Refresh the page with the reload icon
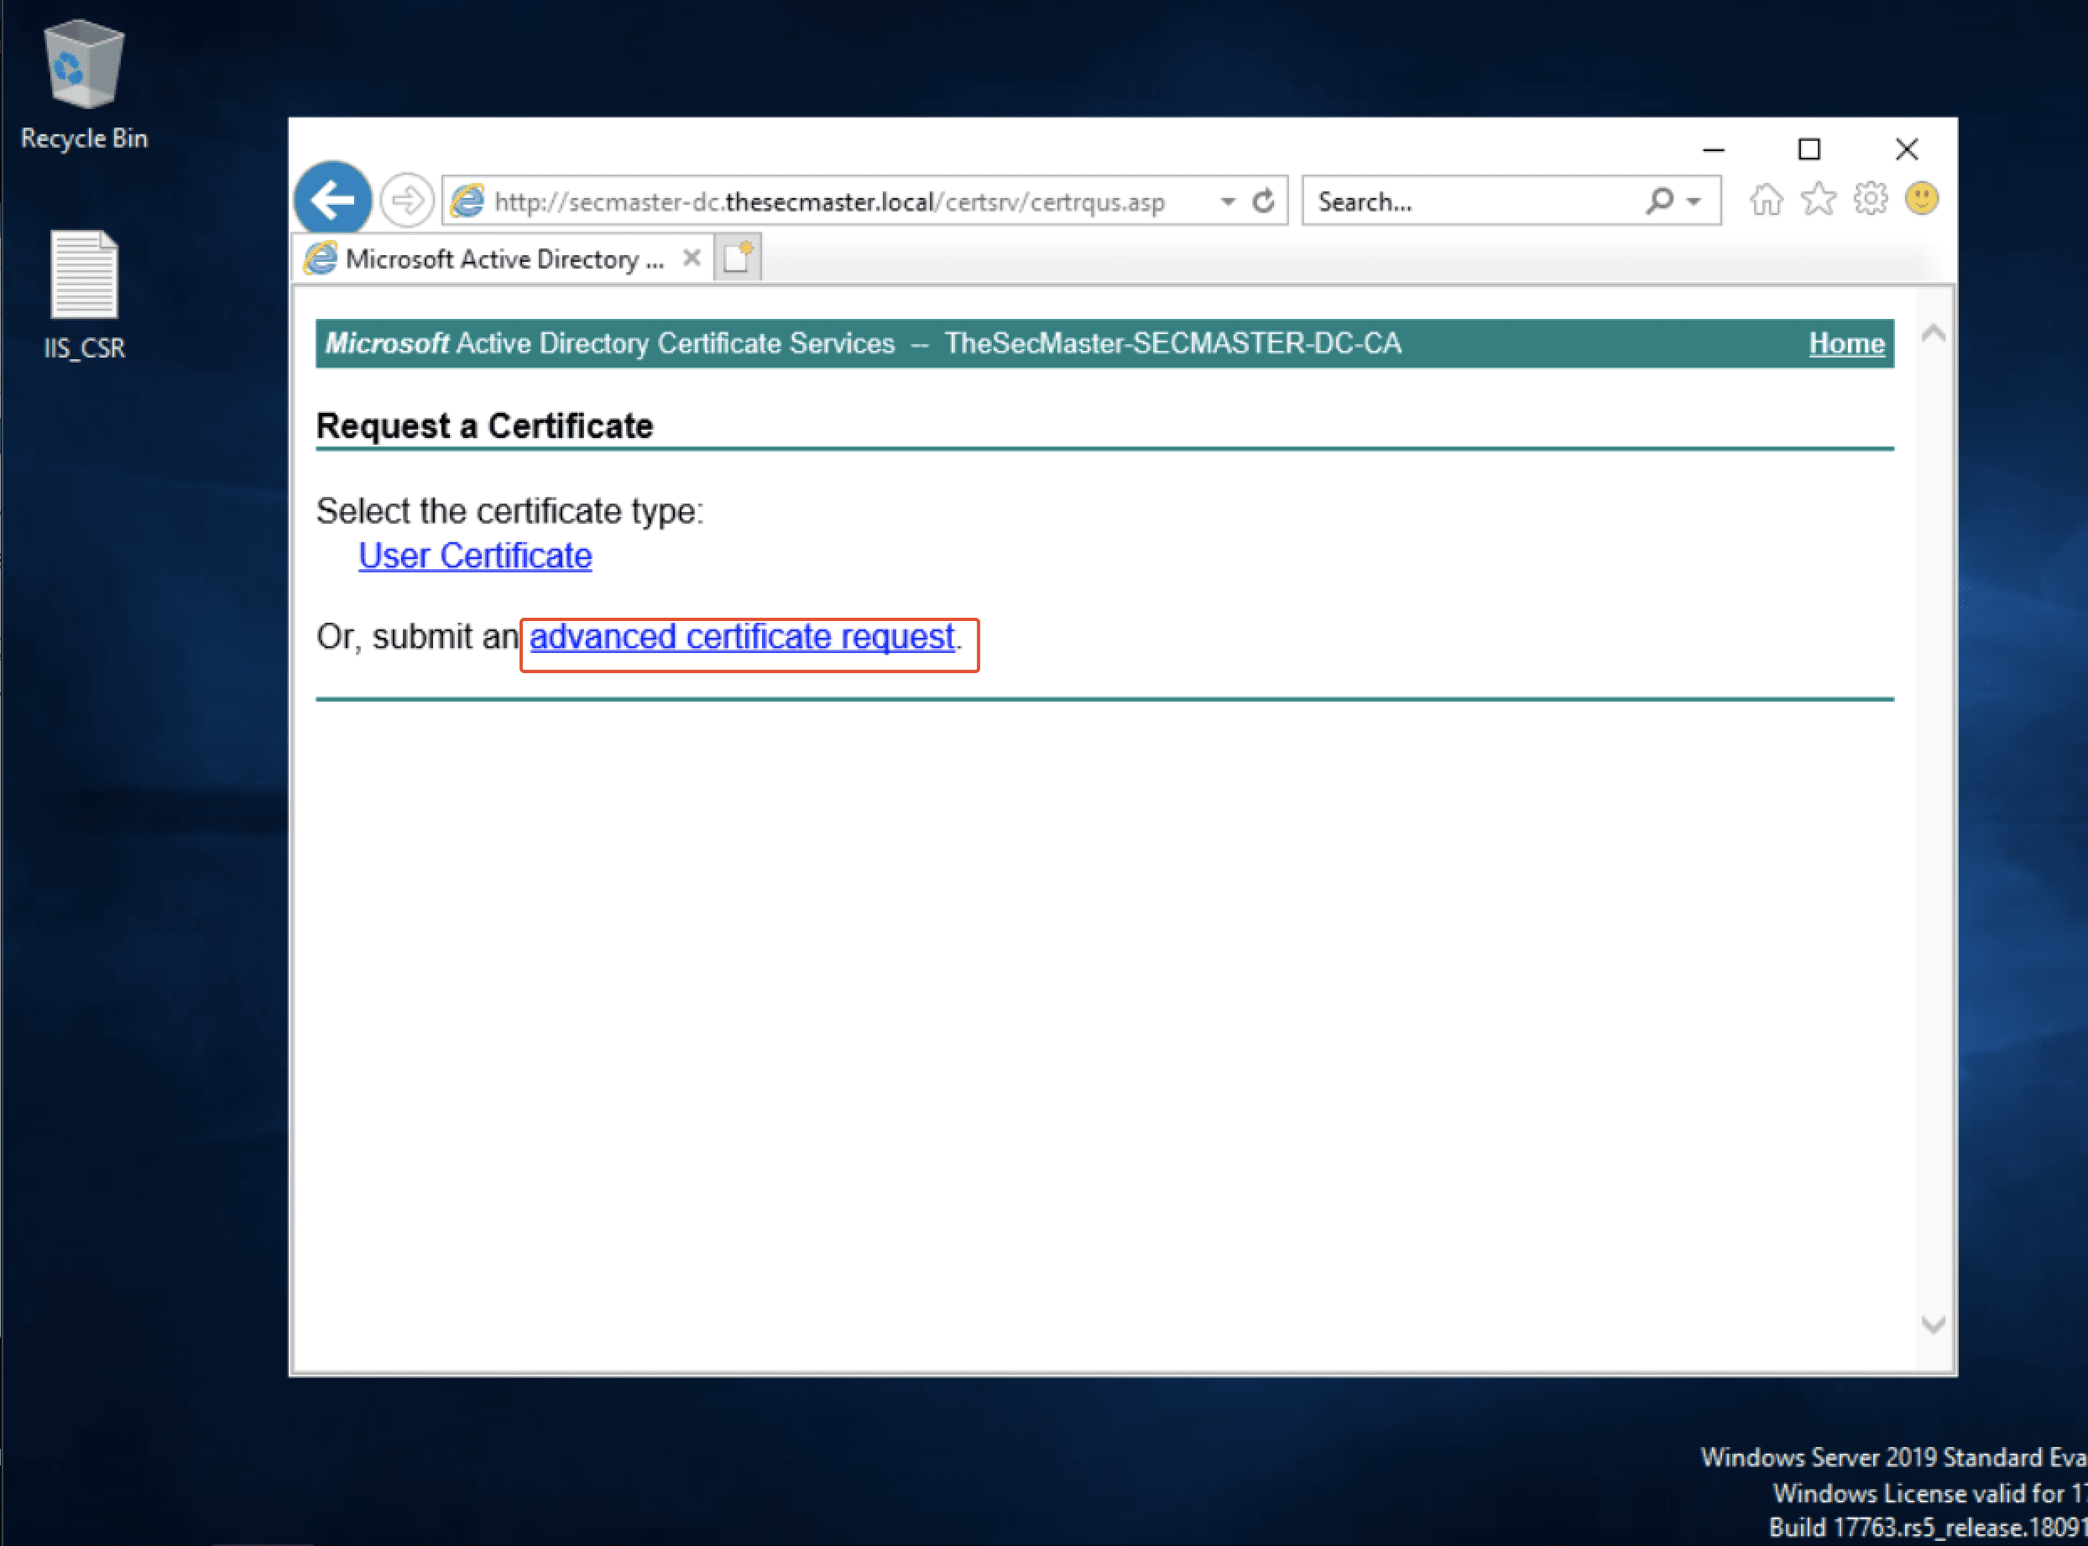This screenshot has width=2088, height=1546. coord(1264,201)
